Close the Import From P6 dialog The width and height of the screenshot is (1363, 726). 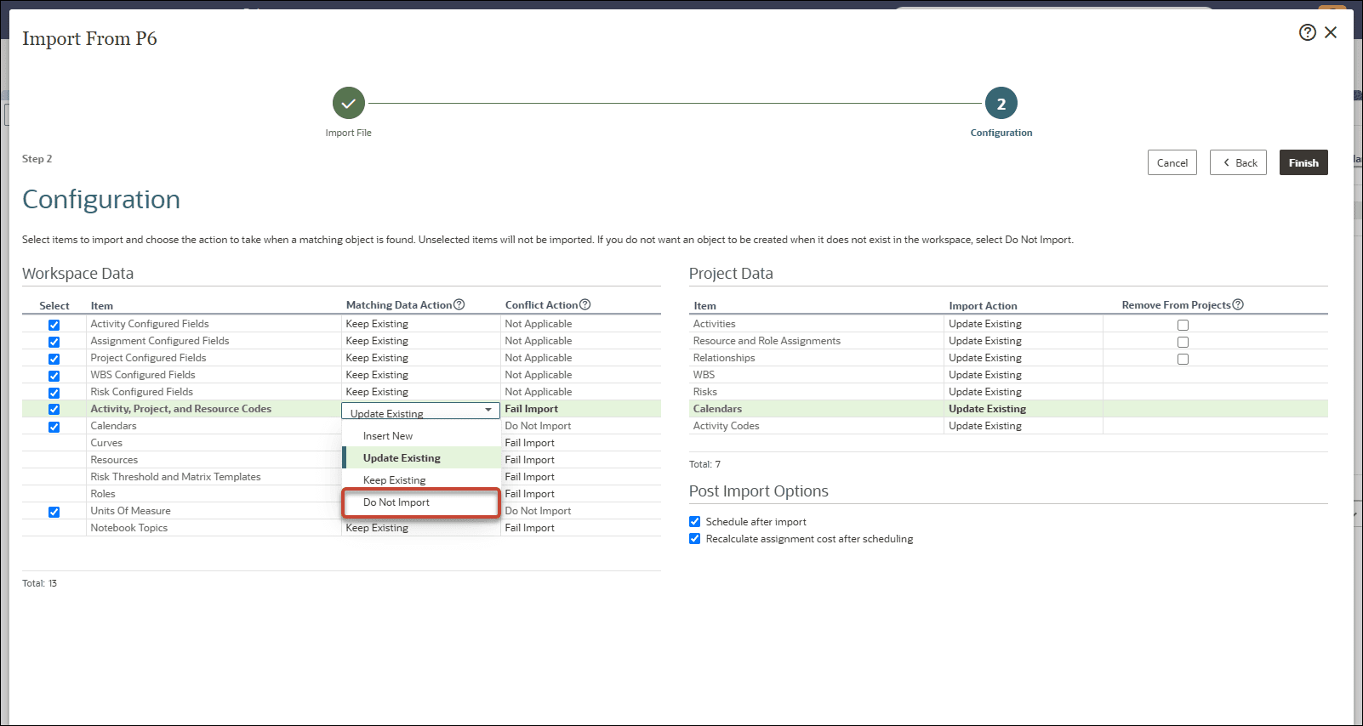(1331, 32)
